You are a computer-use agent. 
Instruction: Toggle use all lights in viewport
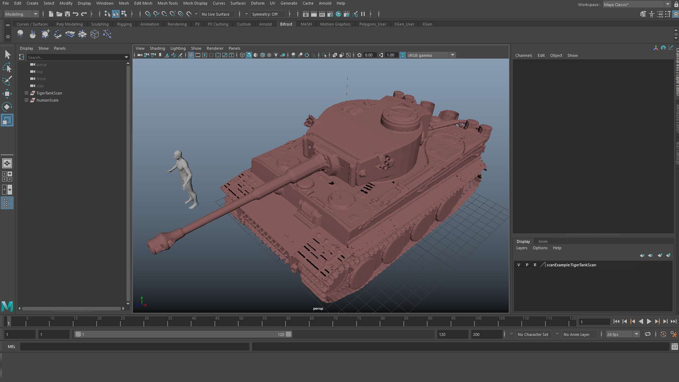coord(276,55)
